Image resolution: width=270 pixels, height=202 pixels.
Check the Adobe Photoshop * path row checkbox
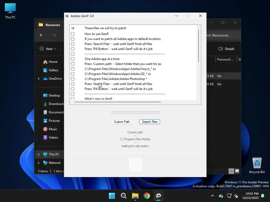tap(73, 79)
